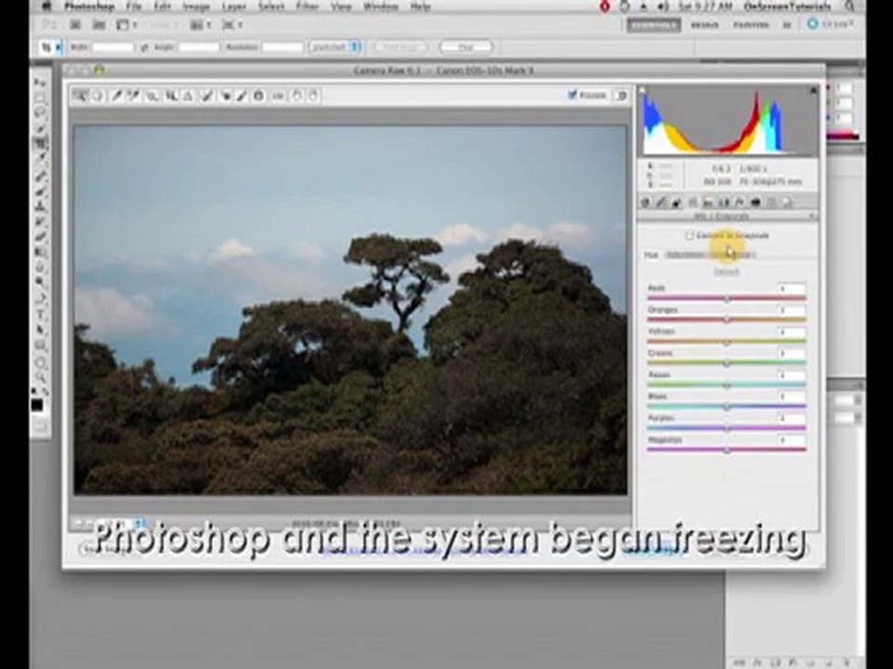Image resolution: width=893 pixels, height=669 pixels.
Task: Click the Reds hue slider handle
Action: click(726, 298)
